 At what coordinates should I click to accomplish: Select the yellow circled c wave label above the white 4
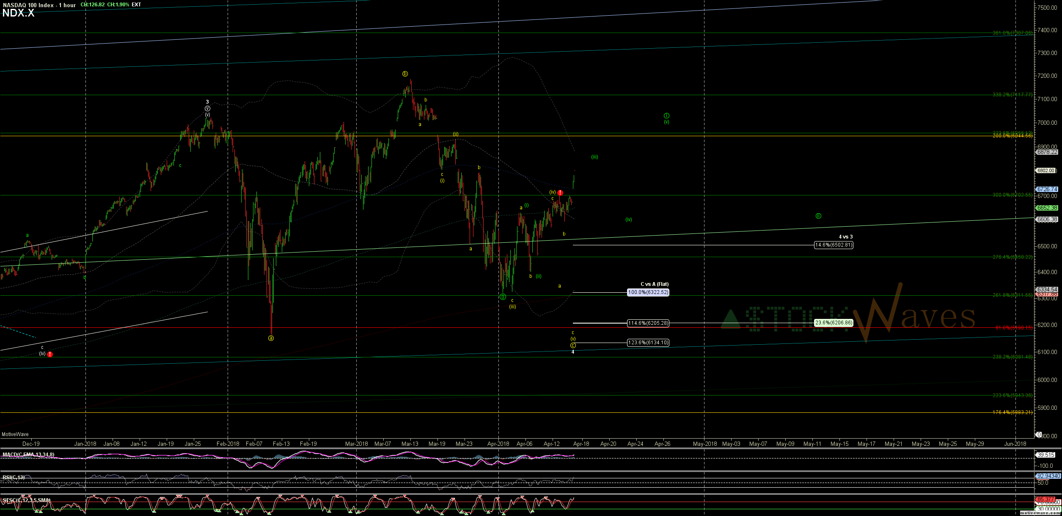573,345
